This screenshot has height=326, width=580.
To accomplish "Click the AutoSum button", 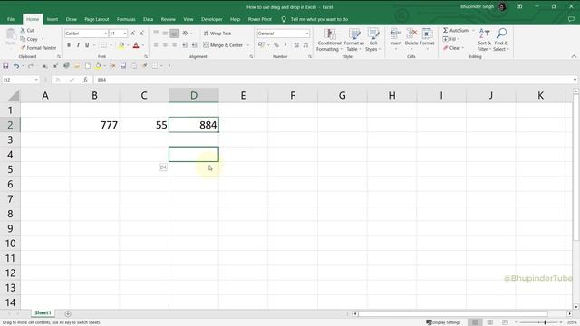I will point(456,30).
